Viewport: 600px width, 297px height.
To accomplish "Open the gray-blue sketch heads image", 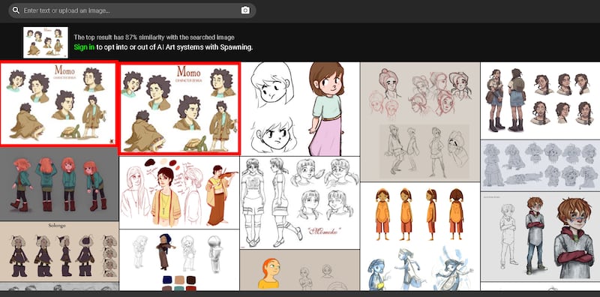I will [540, 165].
